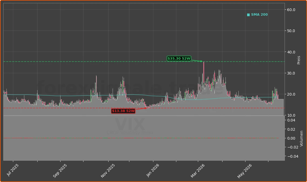Click the 10.0 price axis label
307x182 pixels.
point(291,115)
